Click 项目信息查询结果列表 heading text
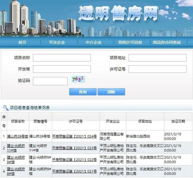This screenshot has height=178, width=193. tap(30, 108)
